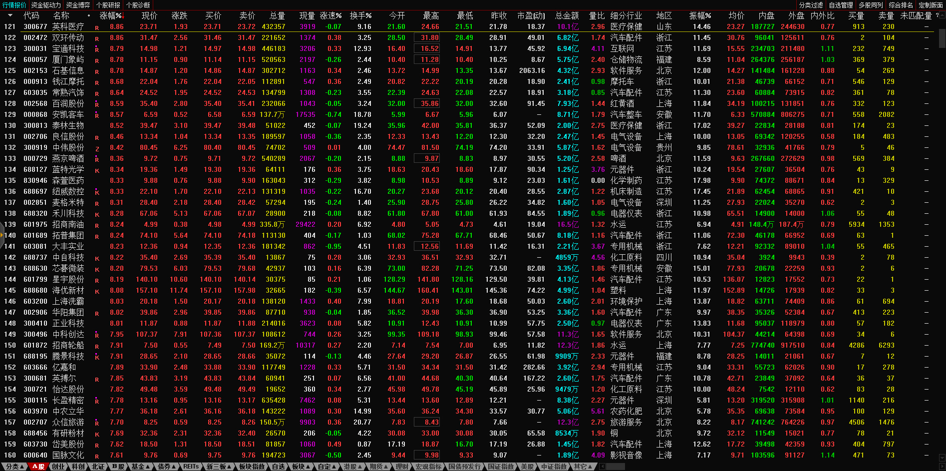Screen dimensions: 946x471
Task: Open 分类过滤 filter button
Action: click(x=811, y=5)
